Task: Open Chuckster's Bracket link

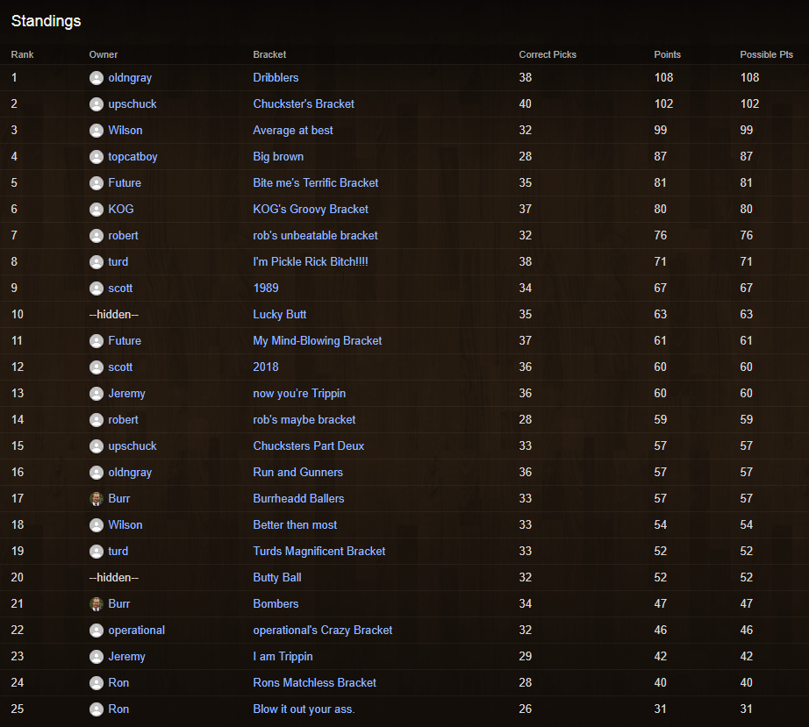Action: pyautogui.click(x=304, y=103)
